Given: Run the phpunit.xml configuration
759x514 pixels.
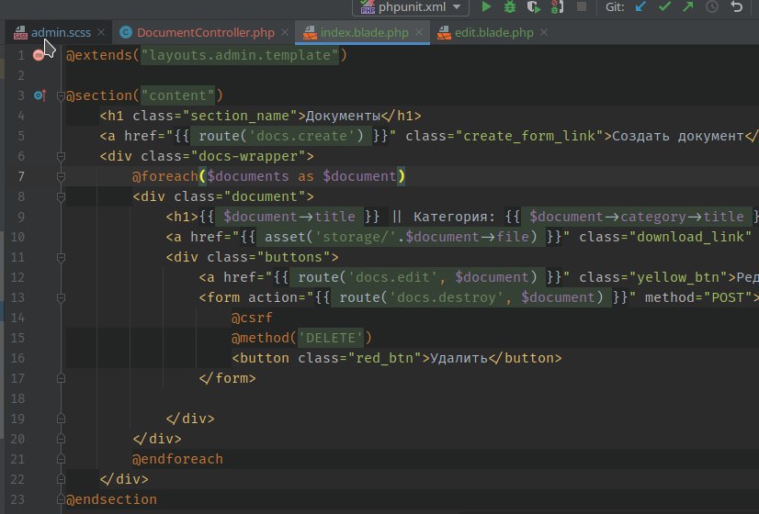Looking at the screenshot, I should click(x=487, y=7).
